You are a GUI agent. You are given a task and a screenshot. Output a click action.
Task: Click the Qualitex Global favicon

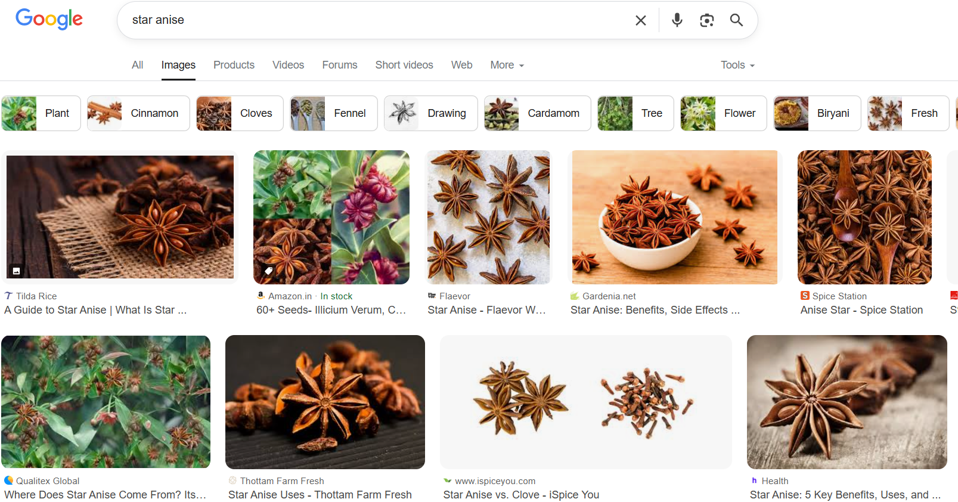[x=8, y=481]
